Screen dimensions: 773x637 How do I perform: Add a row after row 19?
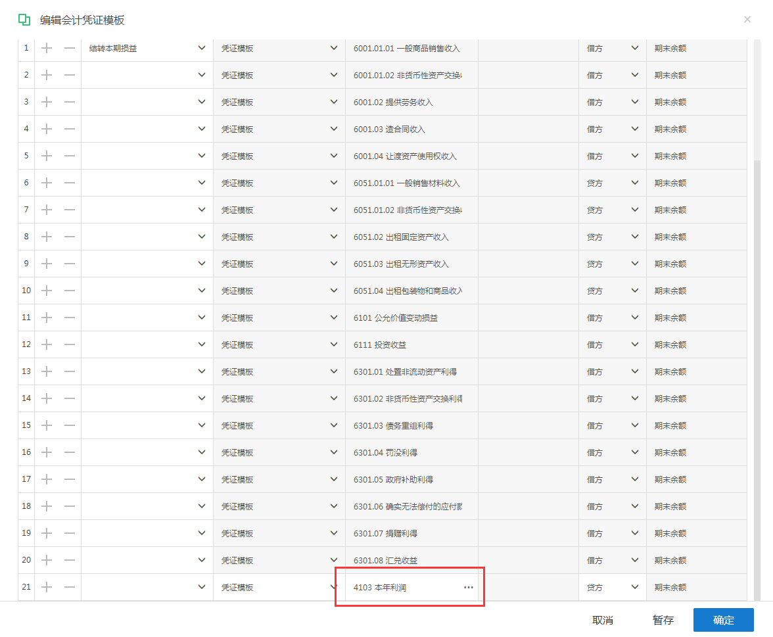coord(47,534)
